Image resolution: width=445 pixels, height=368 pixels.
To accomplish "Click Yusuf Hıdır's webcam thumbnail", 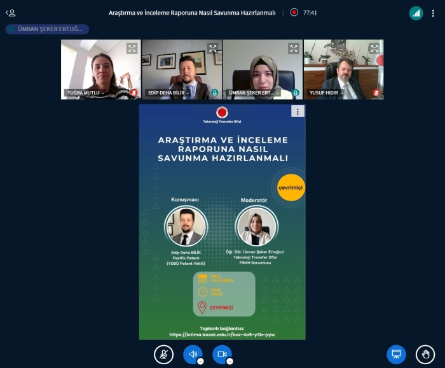I will [343, 67].
